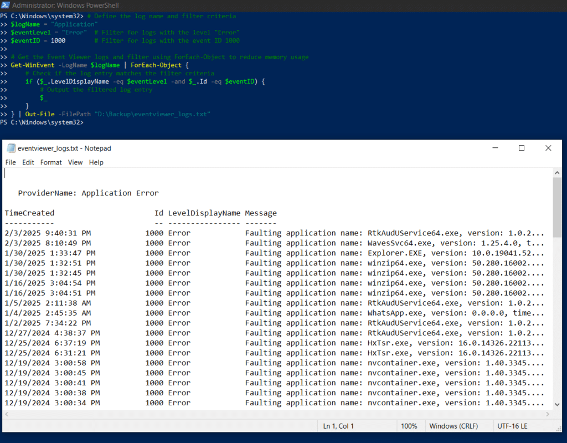The width and height of the screenshot is (567, 443).
Task: Click the '1/30/2025 1:32:51 PM' timestamp
Action: coord(50,263)
